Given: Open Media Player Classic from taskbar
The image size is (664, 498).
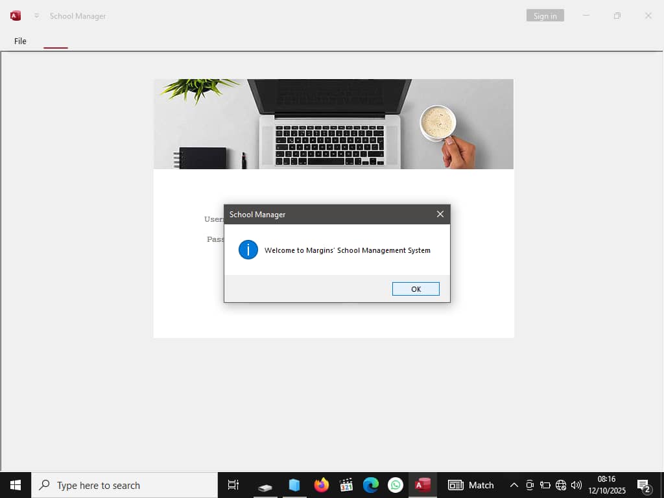Looking at the screenshot, I should (346, 485).
